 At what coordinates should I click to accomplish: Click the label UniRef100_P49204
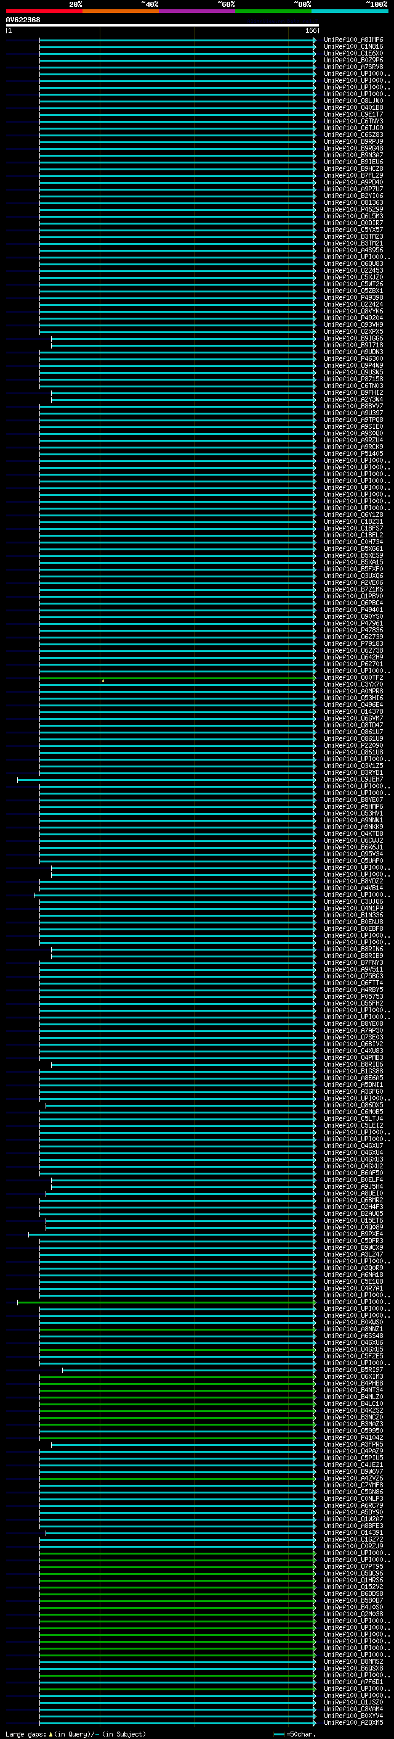pyautogui.click(x=353, y=318)
